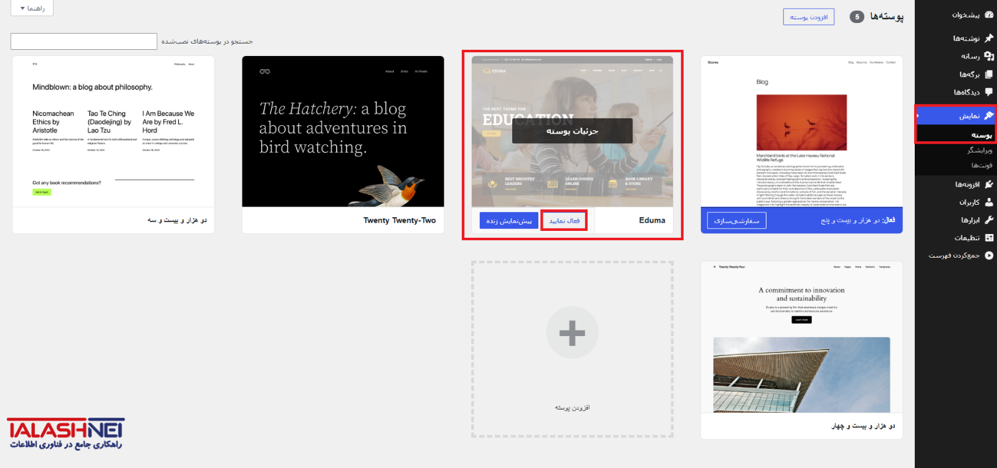Click فعال نمایید to activate Eduma
The width and height of the screenshot is (997, 468).
tap(564, 220)
